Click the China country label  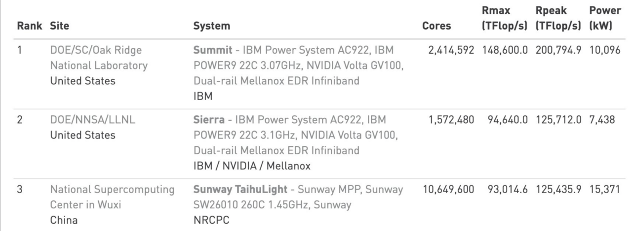tap(64, 220)
